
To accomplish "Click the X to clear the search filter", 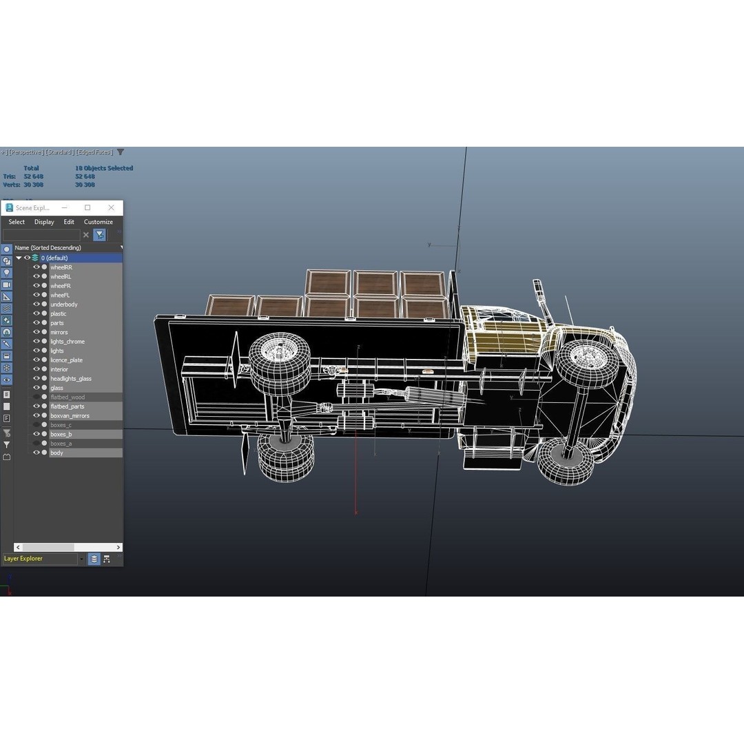I will (x=85, y=235).
